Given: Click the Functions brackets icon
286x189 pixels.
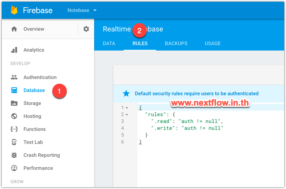Looking at the screenshot, I should pyautogui.click(x=14, y=129).
